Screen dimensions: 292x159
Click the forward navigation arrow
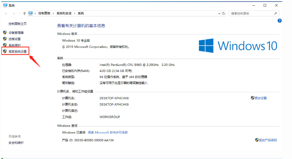coord(13,13)
